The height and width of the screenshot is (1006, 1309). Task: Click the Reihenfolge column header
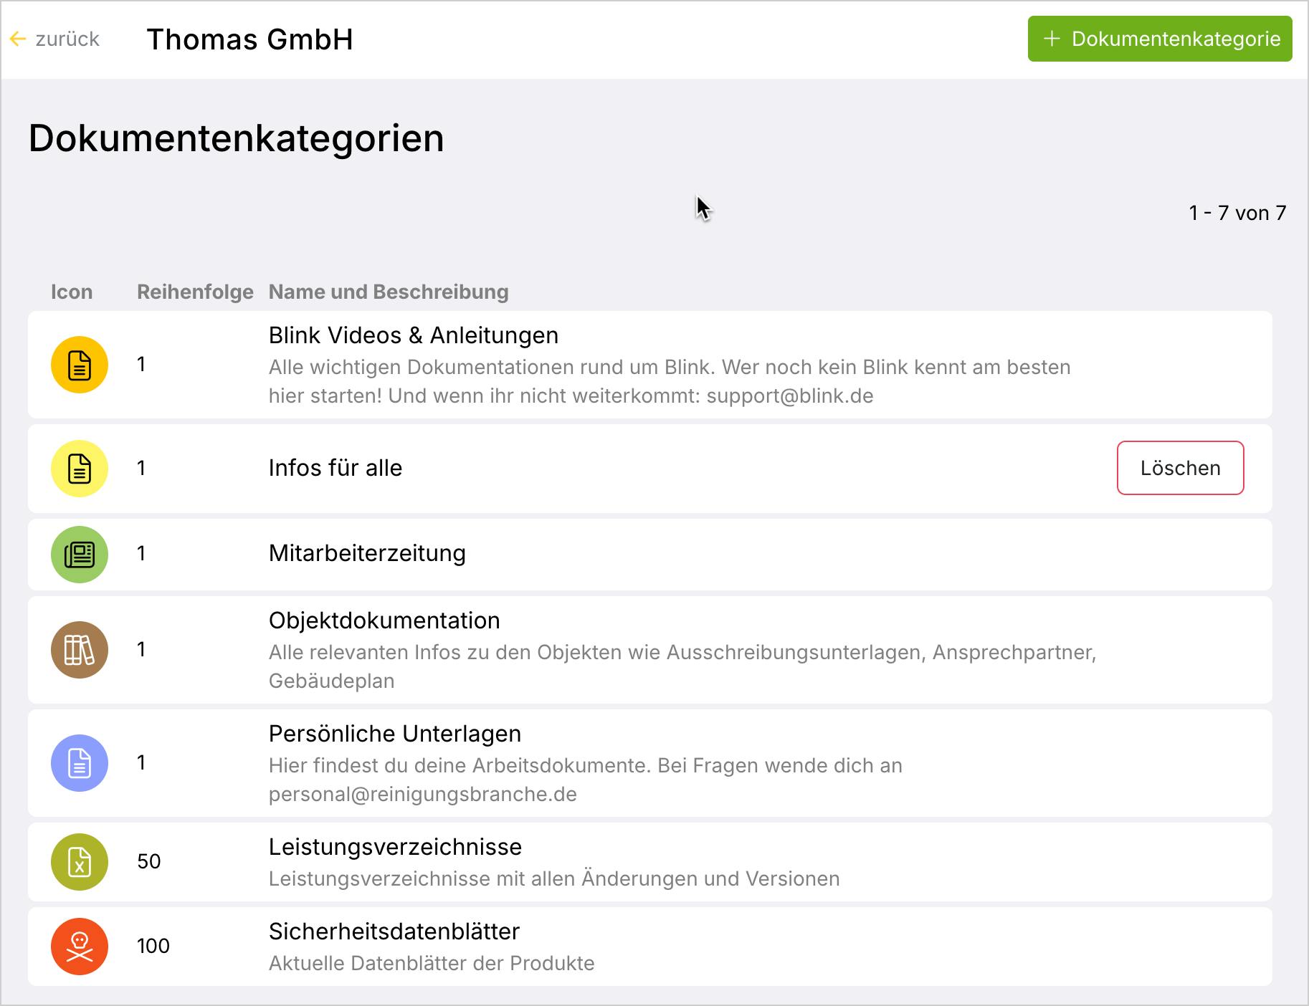pyautogui.click(x=195, y=292)
